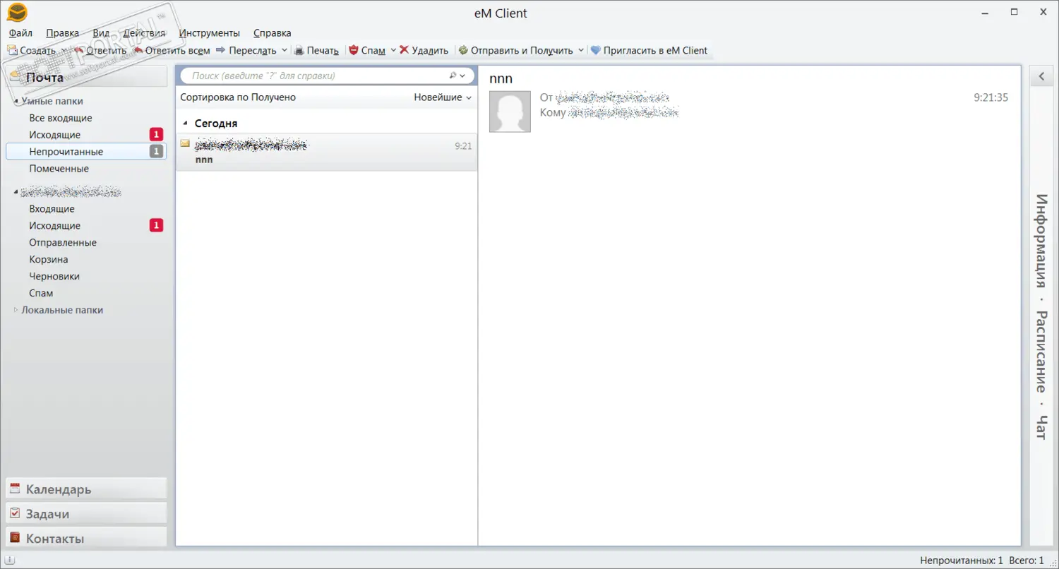1059x569 pixels.
Task: Select the Drafts (Черновики) folder
Action: pos(54,276)
